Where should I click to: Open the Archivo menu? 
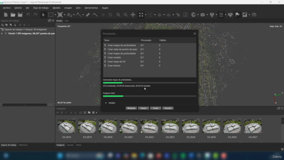pyautogui.click(x=7, y=8)
